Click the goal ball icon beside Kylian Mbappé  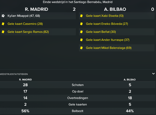tap(3, 16)
